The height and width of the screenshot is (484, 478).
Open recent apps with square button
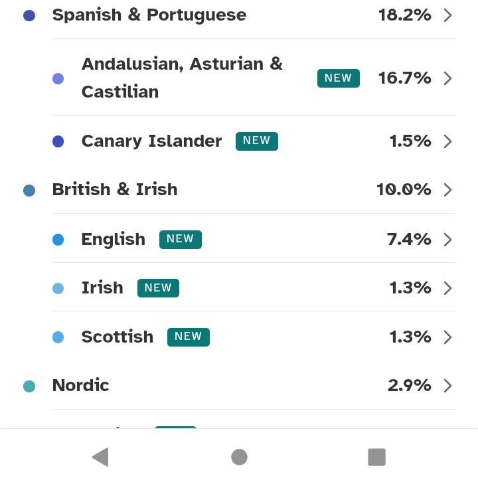coord(376,457)
